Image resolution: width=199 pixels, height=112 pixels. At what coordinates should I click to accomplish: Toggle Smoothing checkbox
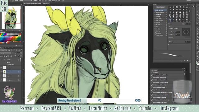pyautogui.click(x=155, y=33)
